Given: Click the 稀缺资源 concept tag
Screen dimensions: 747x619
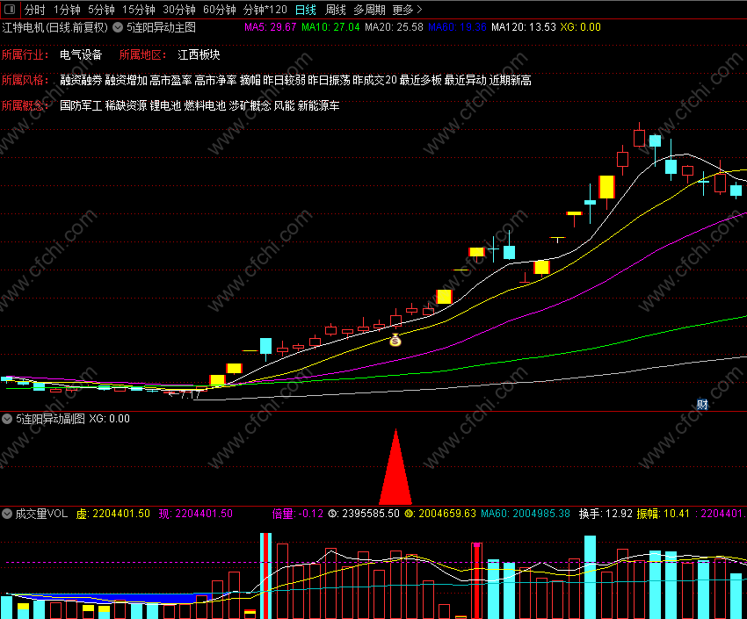Looking at the screenshot, I should pos(126,105).
